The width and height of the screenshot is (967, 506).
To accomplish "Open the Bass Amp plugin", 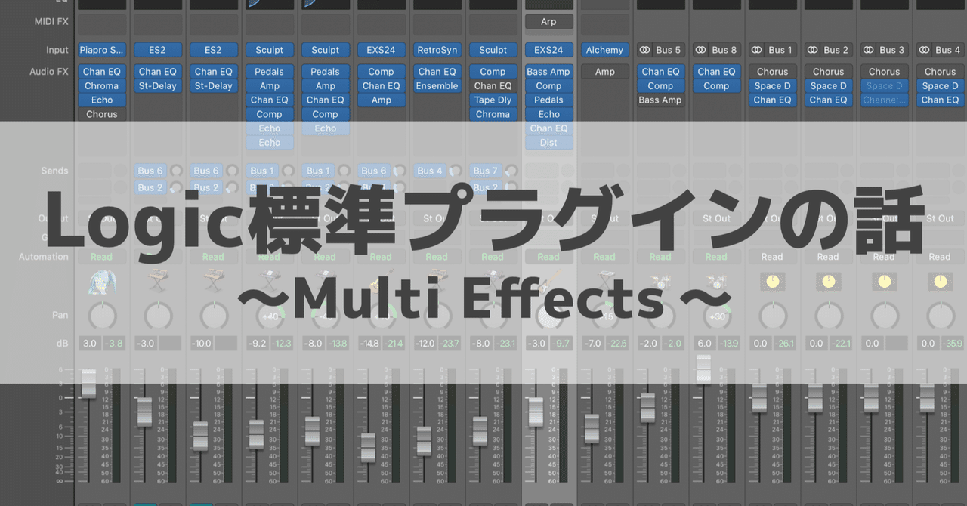I will (x=549, y=71).
